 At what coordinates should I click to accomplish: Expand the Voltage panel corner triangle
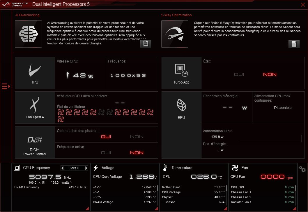[x=156, y=208]
